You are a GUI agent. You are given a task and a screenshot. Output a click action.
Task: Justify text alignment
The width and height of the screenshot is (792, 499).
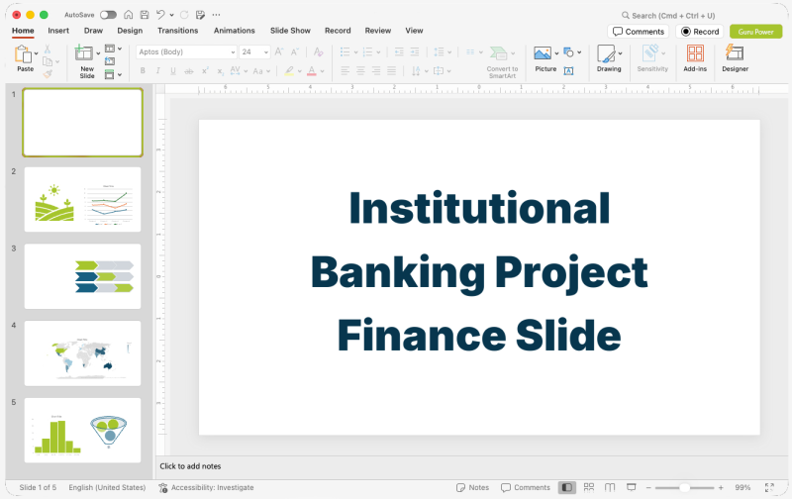coord(391,71)
